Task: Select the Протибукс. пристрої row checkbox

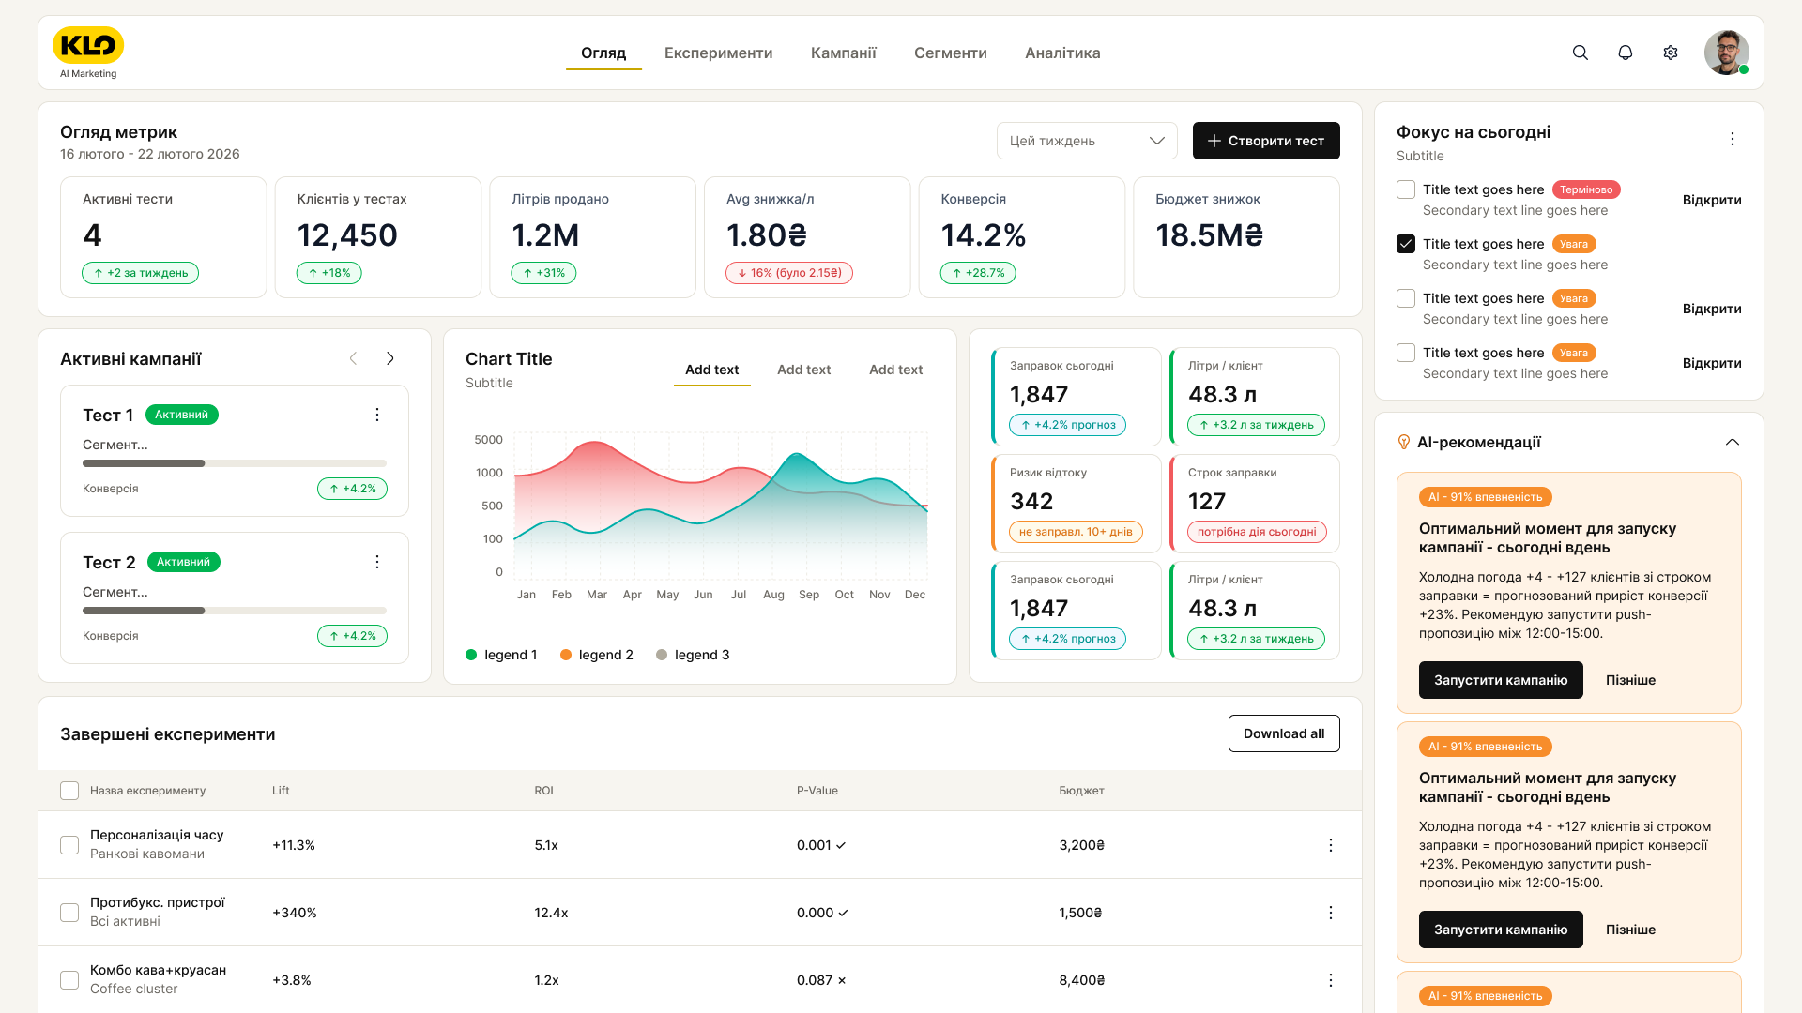Action: click(x=69, y=913)
